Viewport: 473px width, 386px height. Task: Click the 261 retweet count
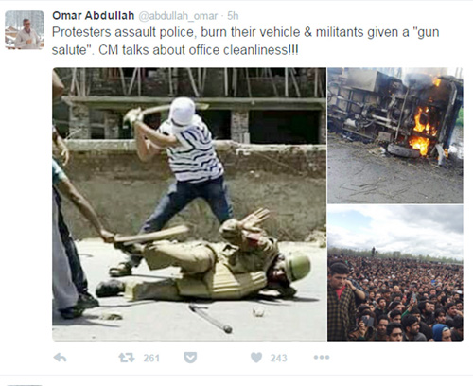tap(151, 359)
